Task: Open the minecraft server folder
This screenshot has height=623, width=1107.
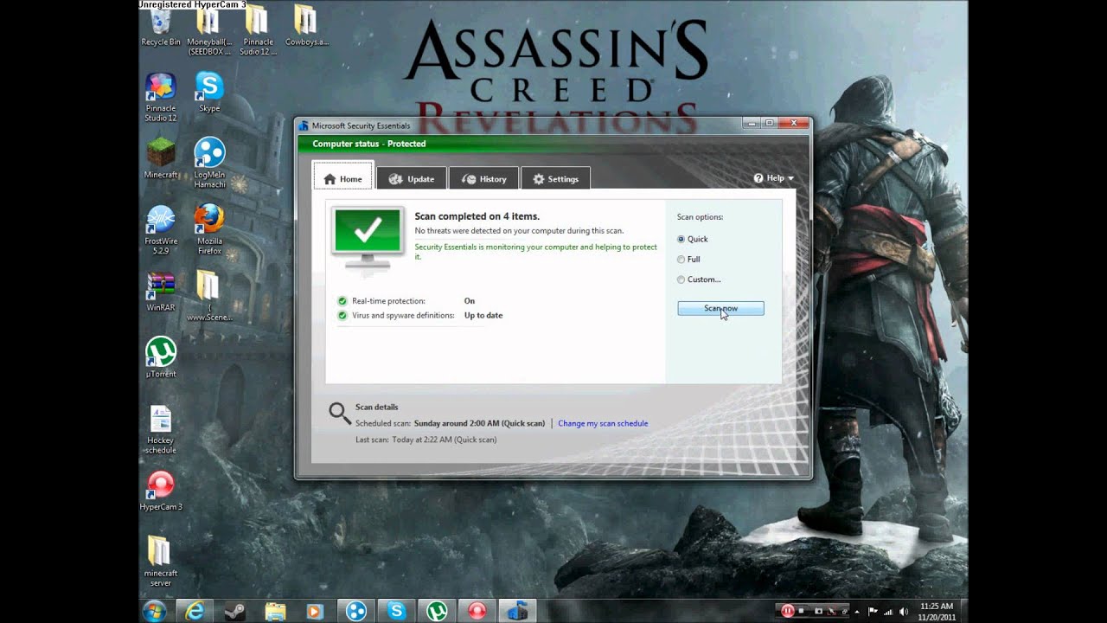Action: click(160, 562)
